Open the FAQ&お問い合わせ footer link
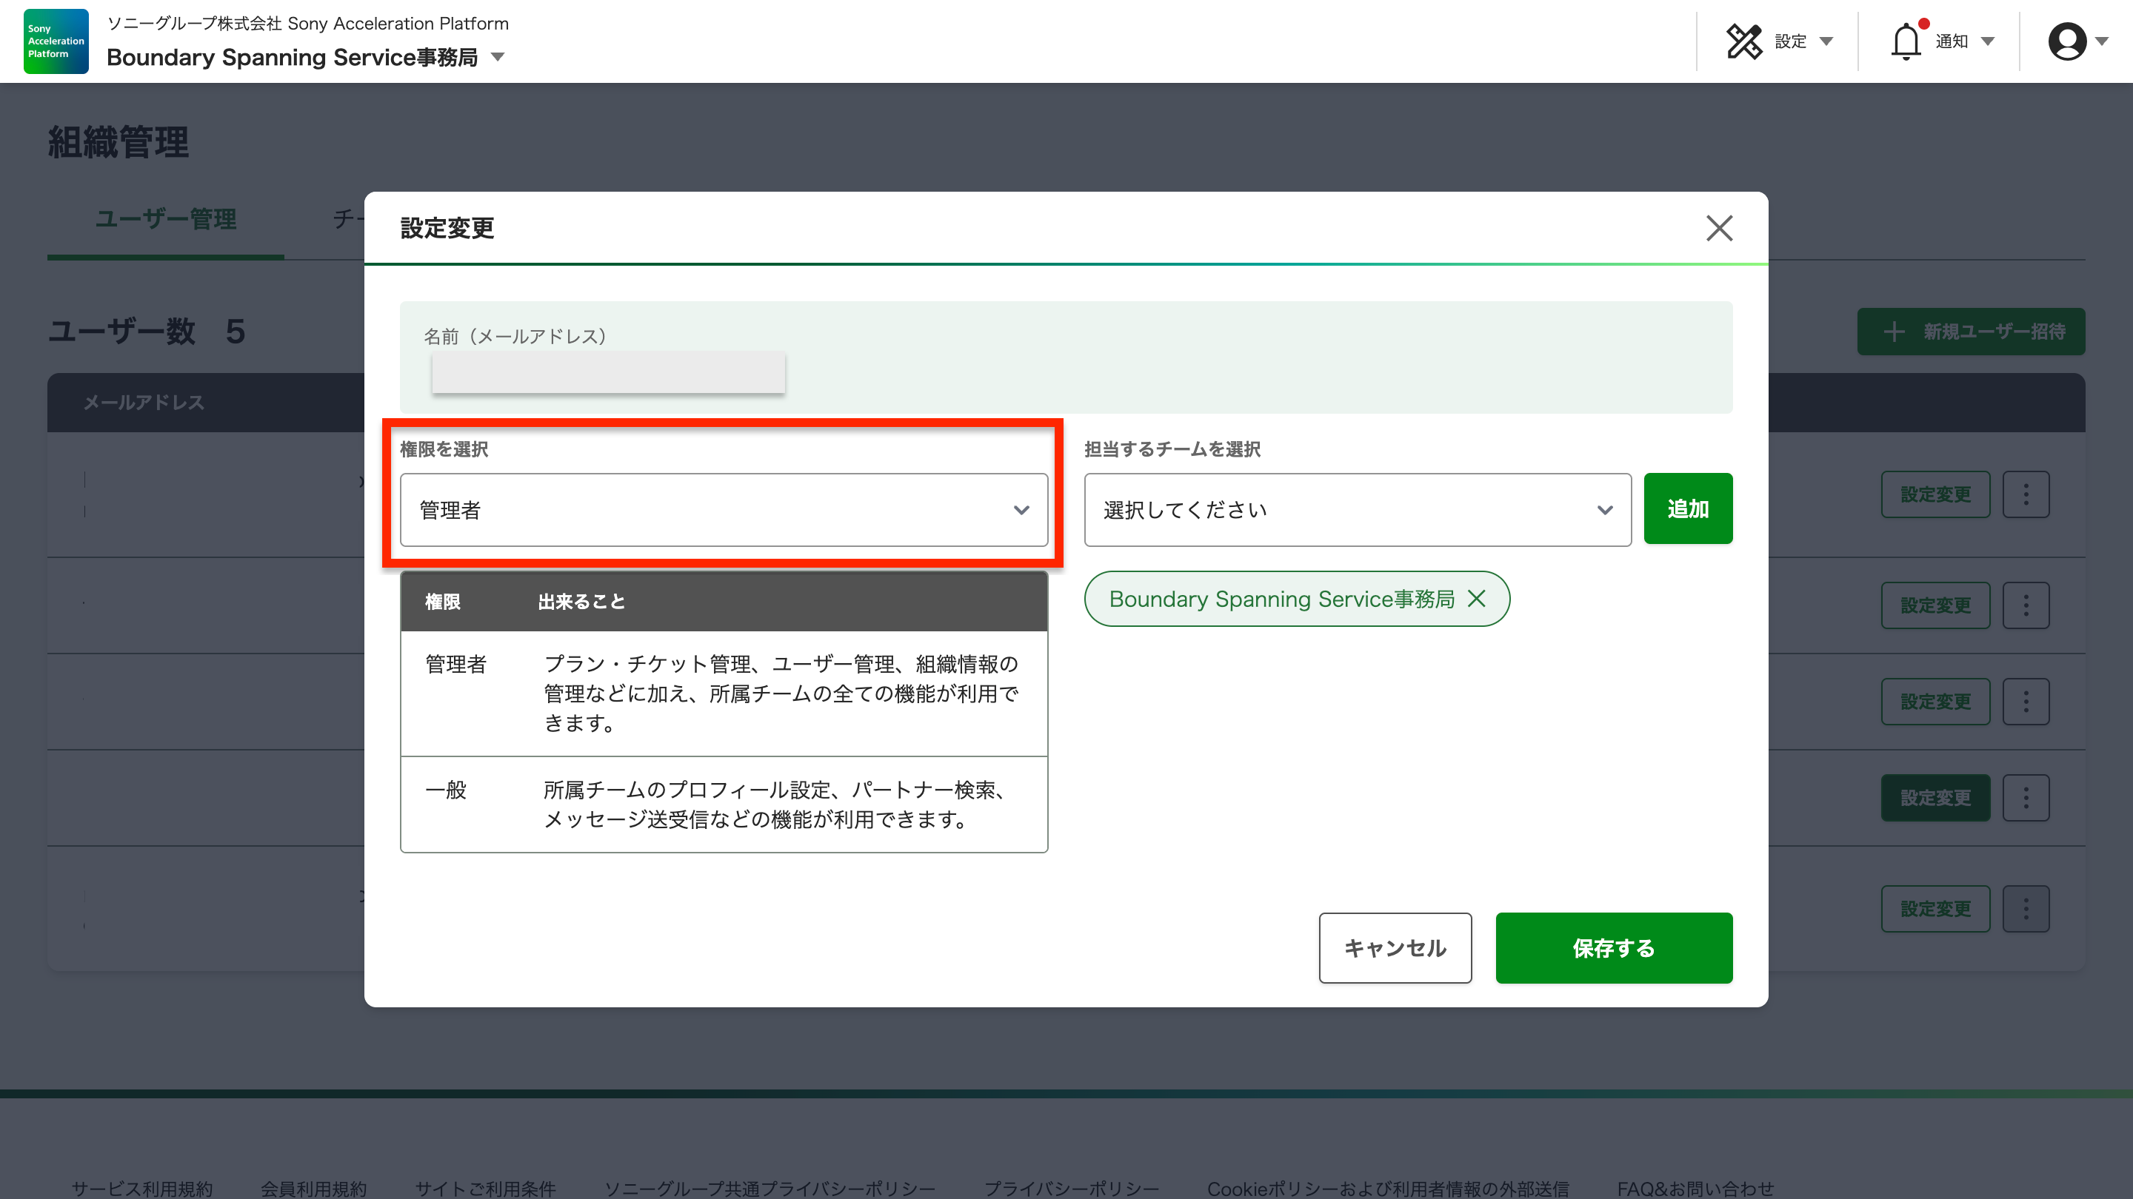Viewport: 2133px width, 1199px height. (1695, 1188)
